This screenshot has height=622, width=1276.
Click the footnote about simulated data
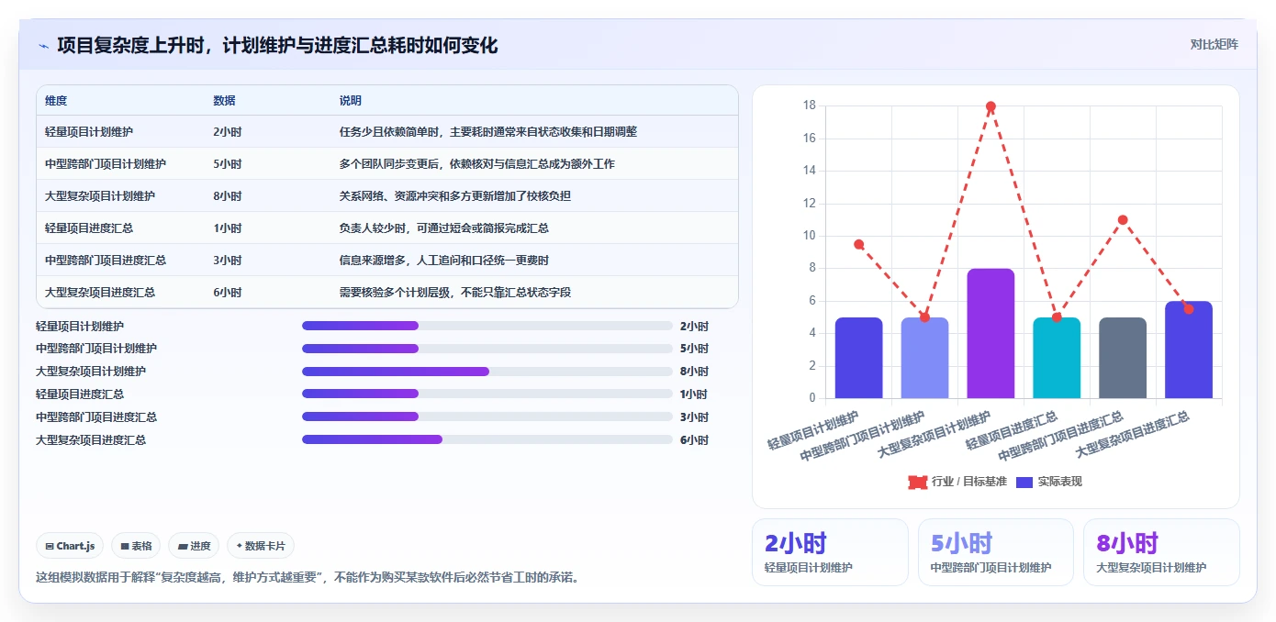click(x=308, y=578)
